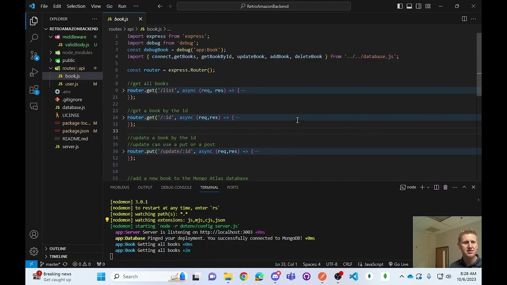Kill the terminal with trash icon
The image size is (507, 285).
tap(445, 187)
